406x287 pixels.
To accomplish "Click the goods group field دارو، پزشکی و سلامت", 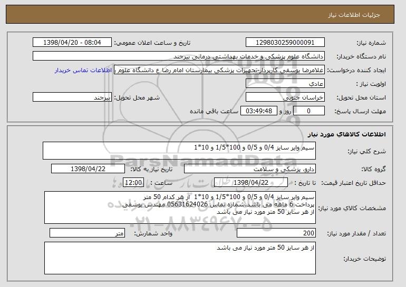I will [x=250, y=169].
